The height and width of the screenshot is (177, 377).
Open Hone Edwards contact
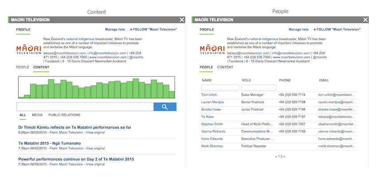tap(212, 139)
